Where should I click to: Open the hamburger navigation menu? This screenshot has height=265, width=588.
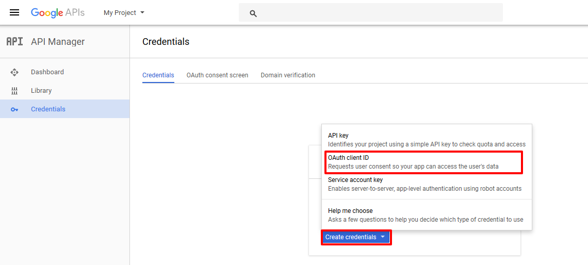[14, 12]
